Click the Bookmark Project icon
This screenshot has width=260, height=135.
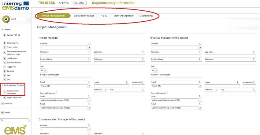[x=4, y=62]
